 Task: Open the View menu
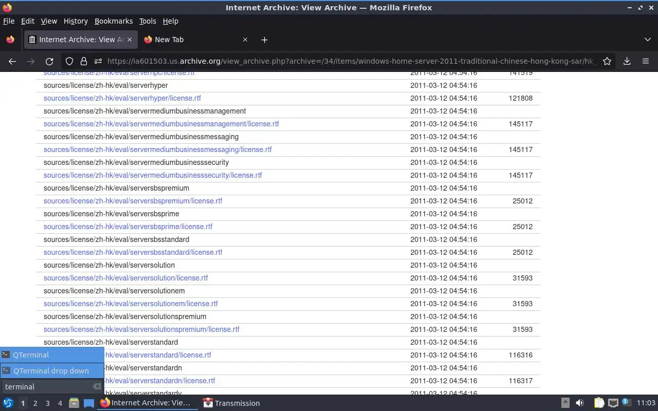(x=49, y=21)
